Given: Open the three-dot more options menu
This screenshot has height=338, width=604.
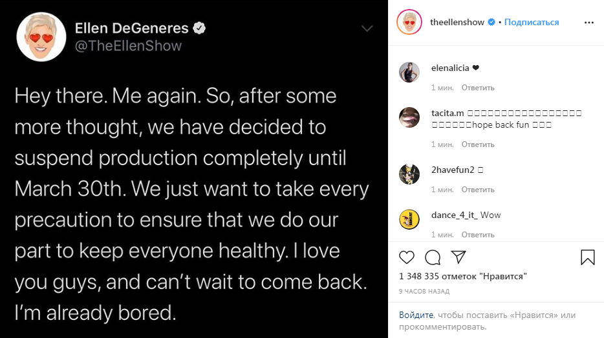Looking at the screenshot, I should tap(588, 22).
